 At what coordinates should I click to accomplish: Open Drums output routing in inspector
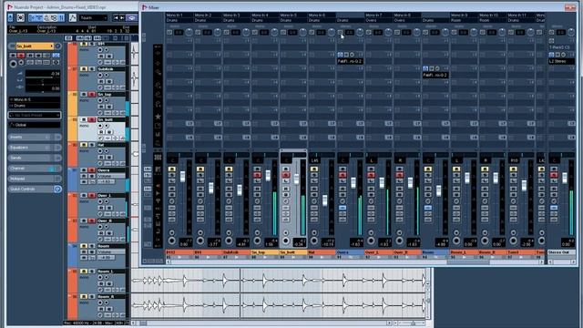[x=35, y=106]
